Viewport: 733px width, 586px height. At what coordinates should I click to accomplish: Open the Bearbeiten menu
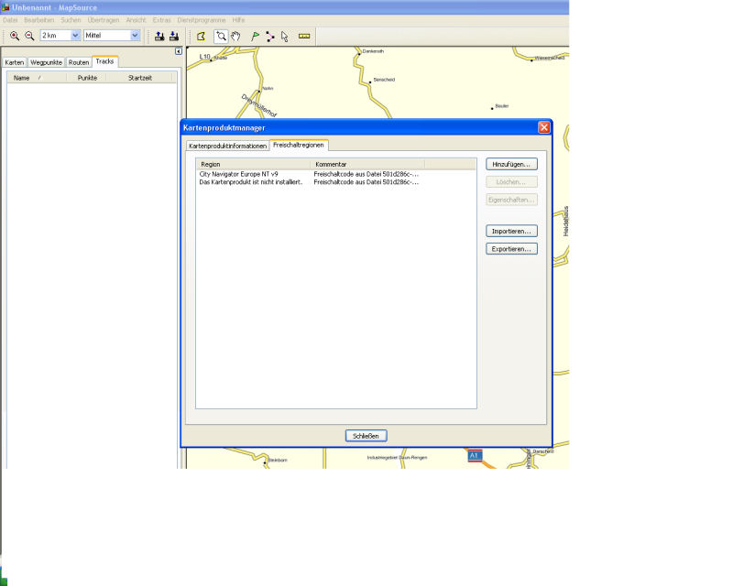click(x=39, y=20)
